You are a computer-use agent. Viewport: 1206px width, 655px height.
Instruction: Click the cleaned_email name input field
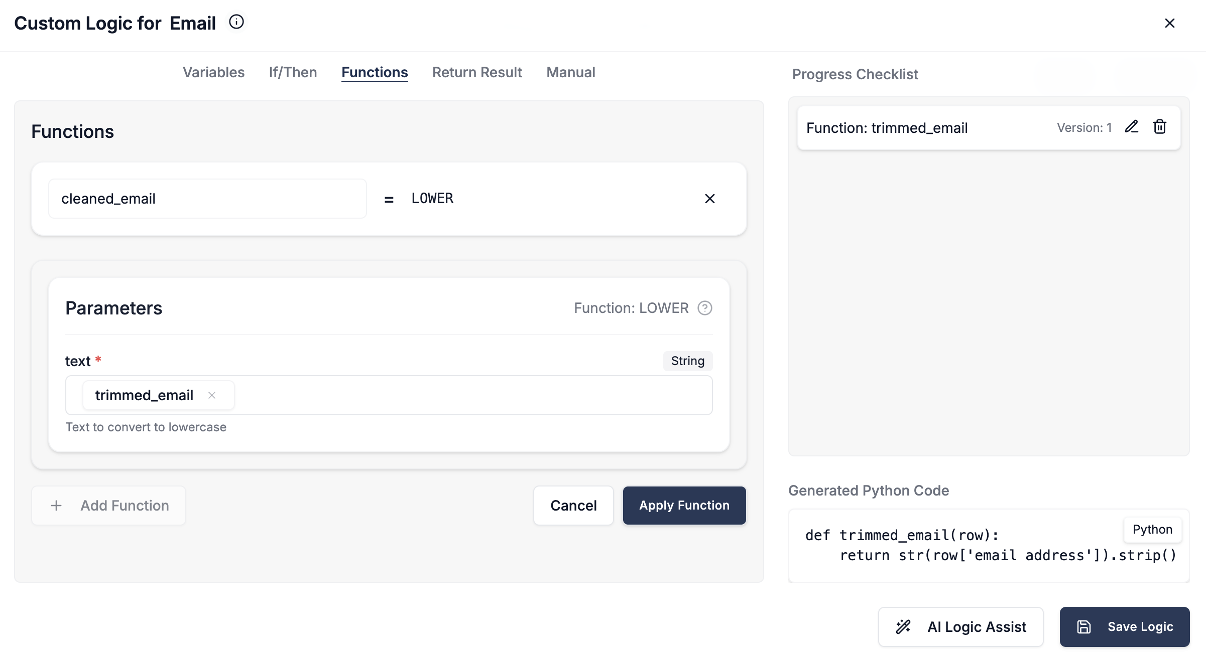click(207, 199)
